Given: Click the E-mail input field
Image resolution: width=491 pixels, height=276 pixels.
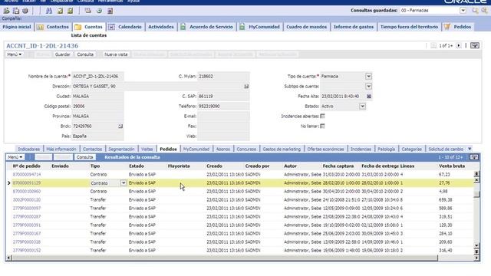Looking at the screenshot, I should [x=223, y=117].
